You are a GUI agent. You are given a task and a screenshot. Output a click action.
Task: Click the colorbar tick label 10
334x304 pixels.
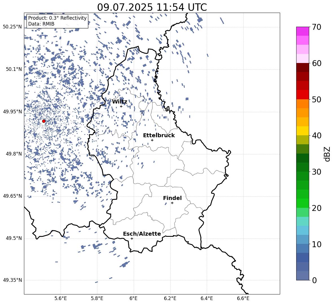(x=317, y=244)
